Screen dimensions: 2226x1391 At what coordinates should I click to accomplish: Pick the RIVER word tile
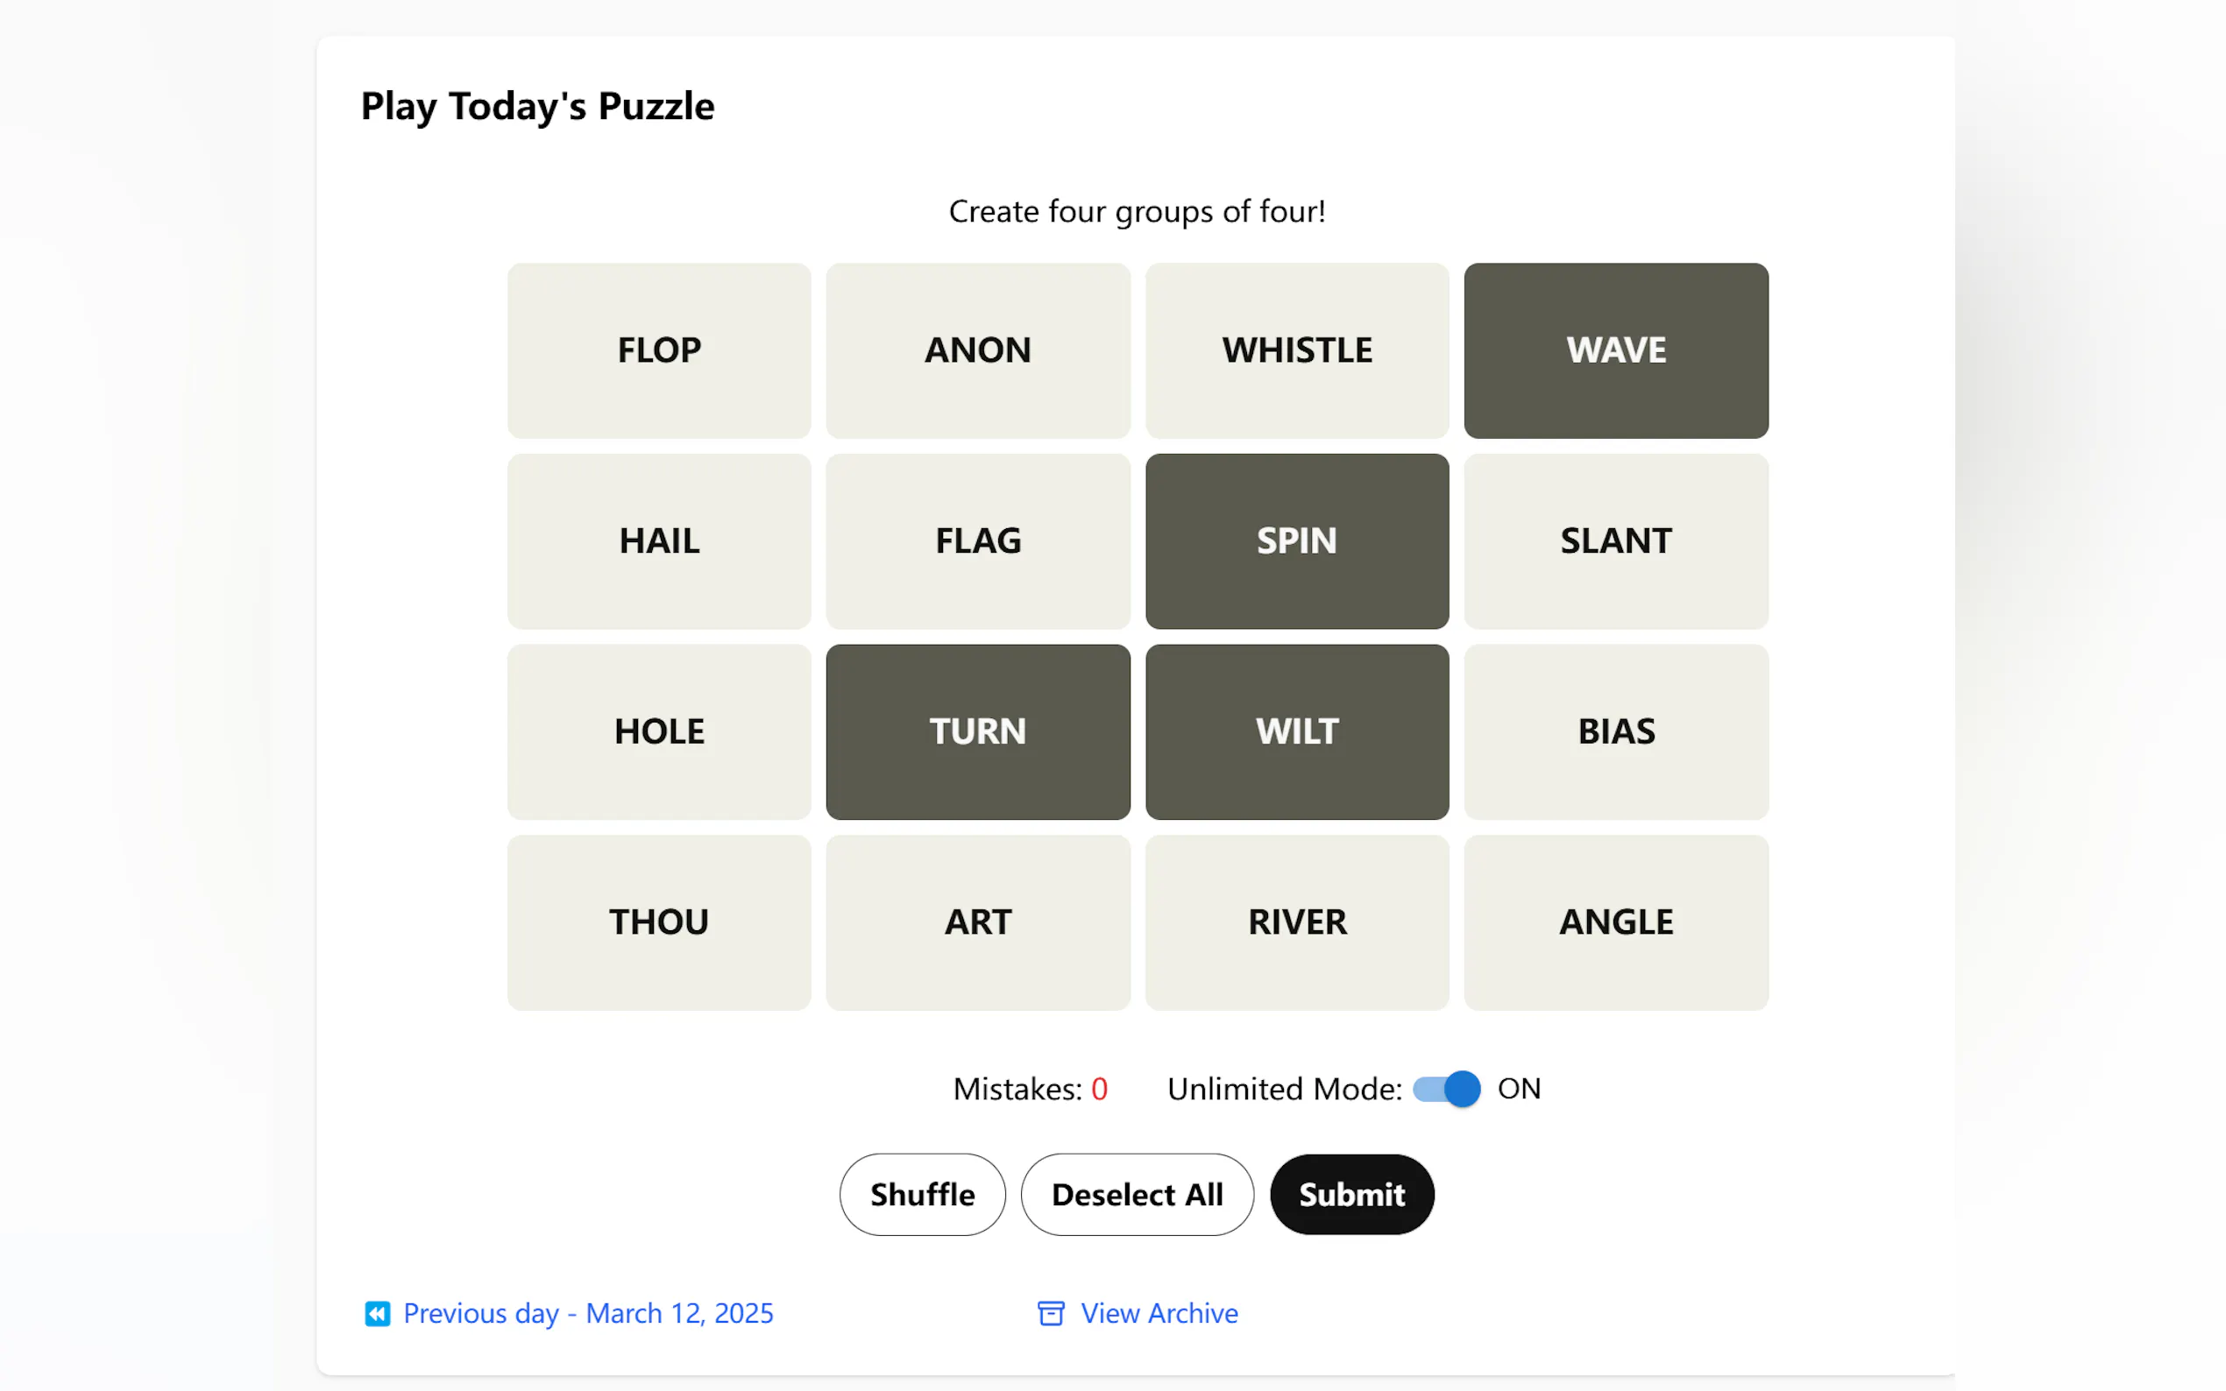tap(1296, 921)
